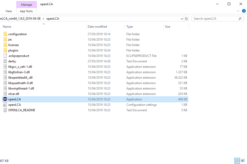Open the App Tools tab

(26, 11)
